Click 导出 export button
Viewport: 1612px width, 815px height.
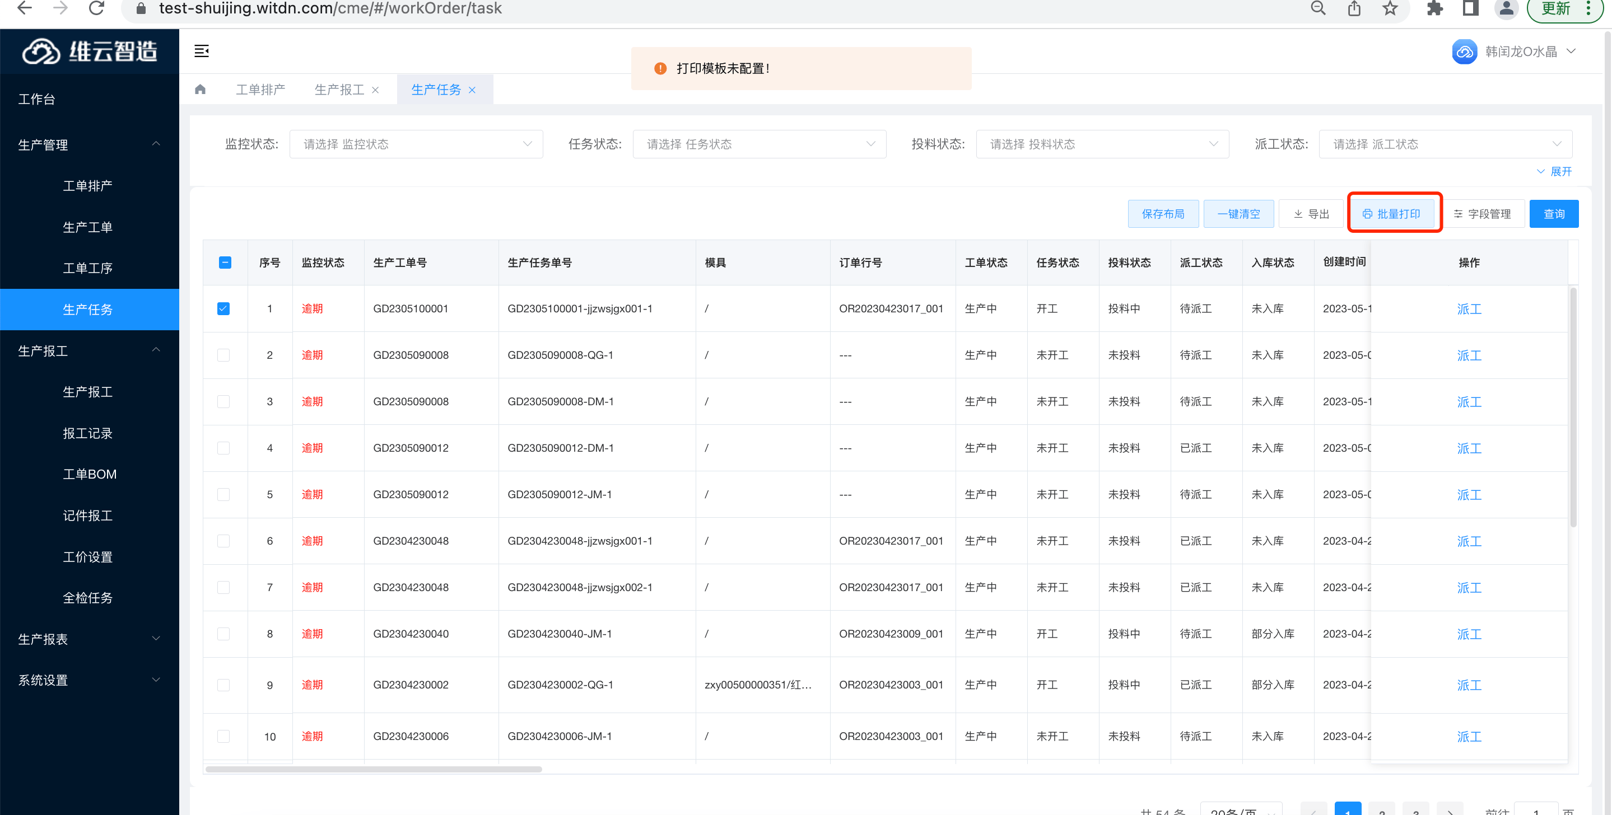click(x=1311, y=214)
